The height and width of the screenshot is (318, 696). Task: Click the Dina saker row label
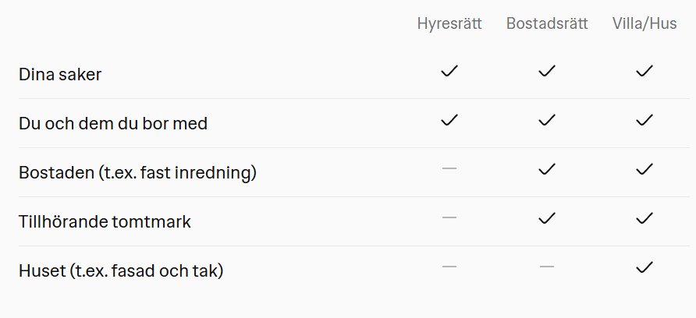(60, 75)
